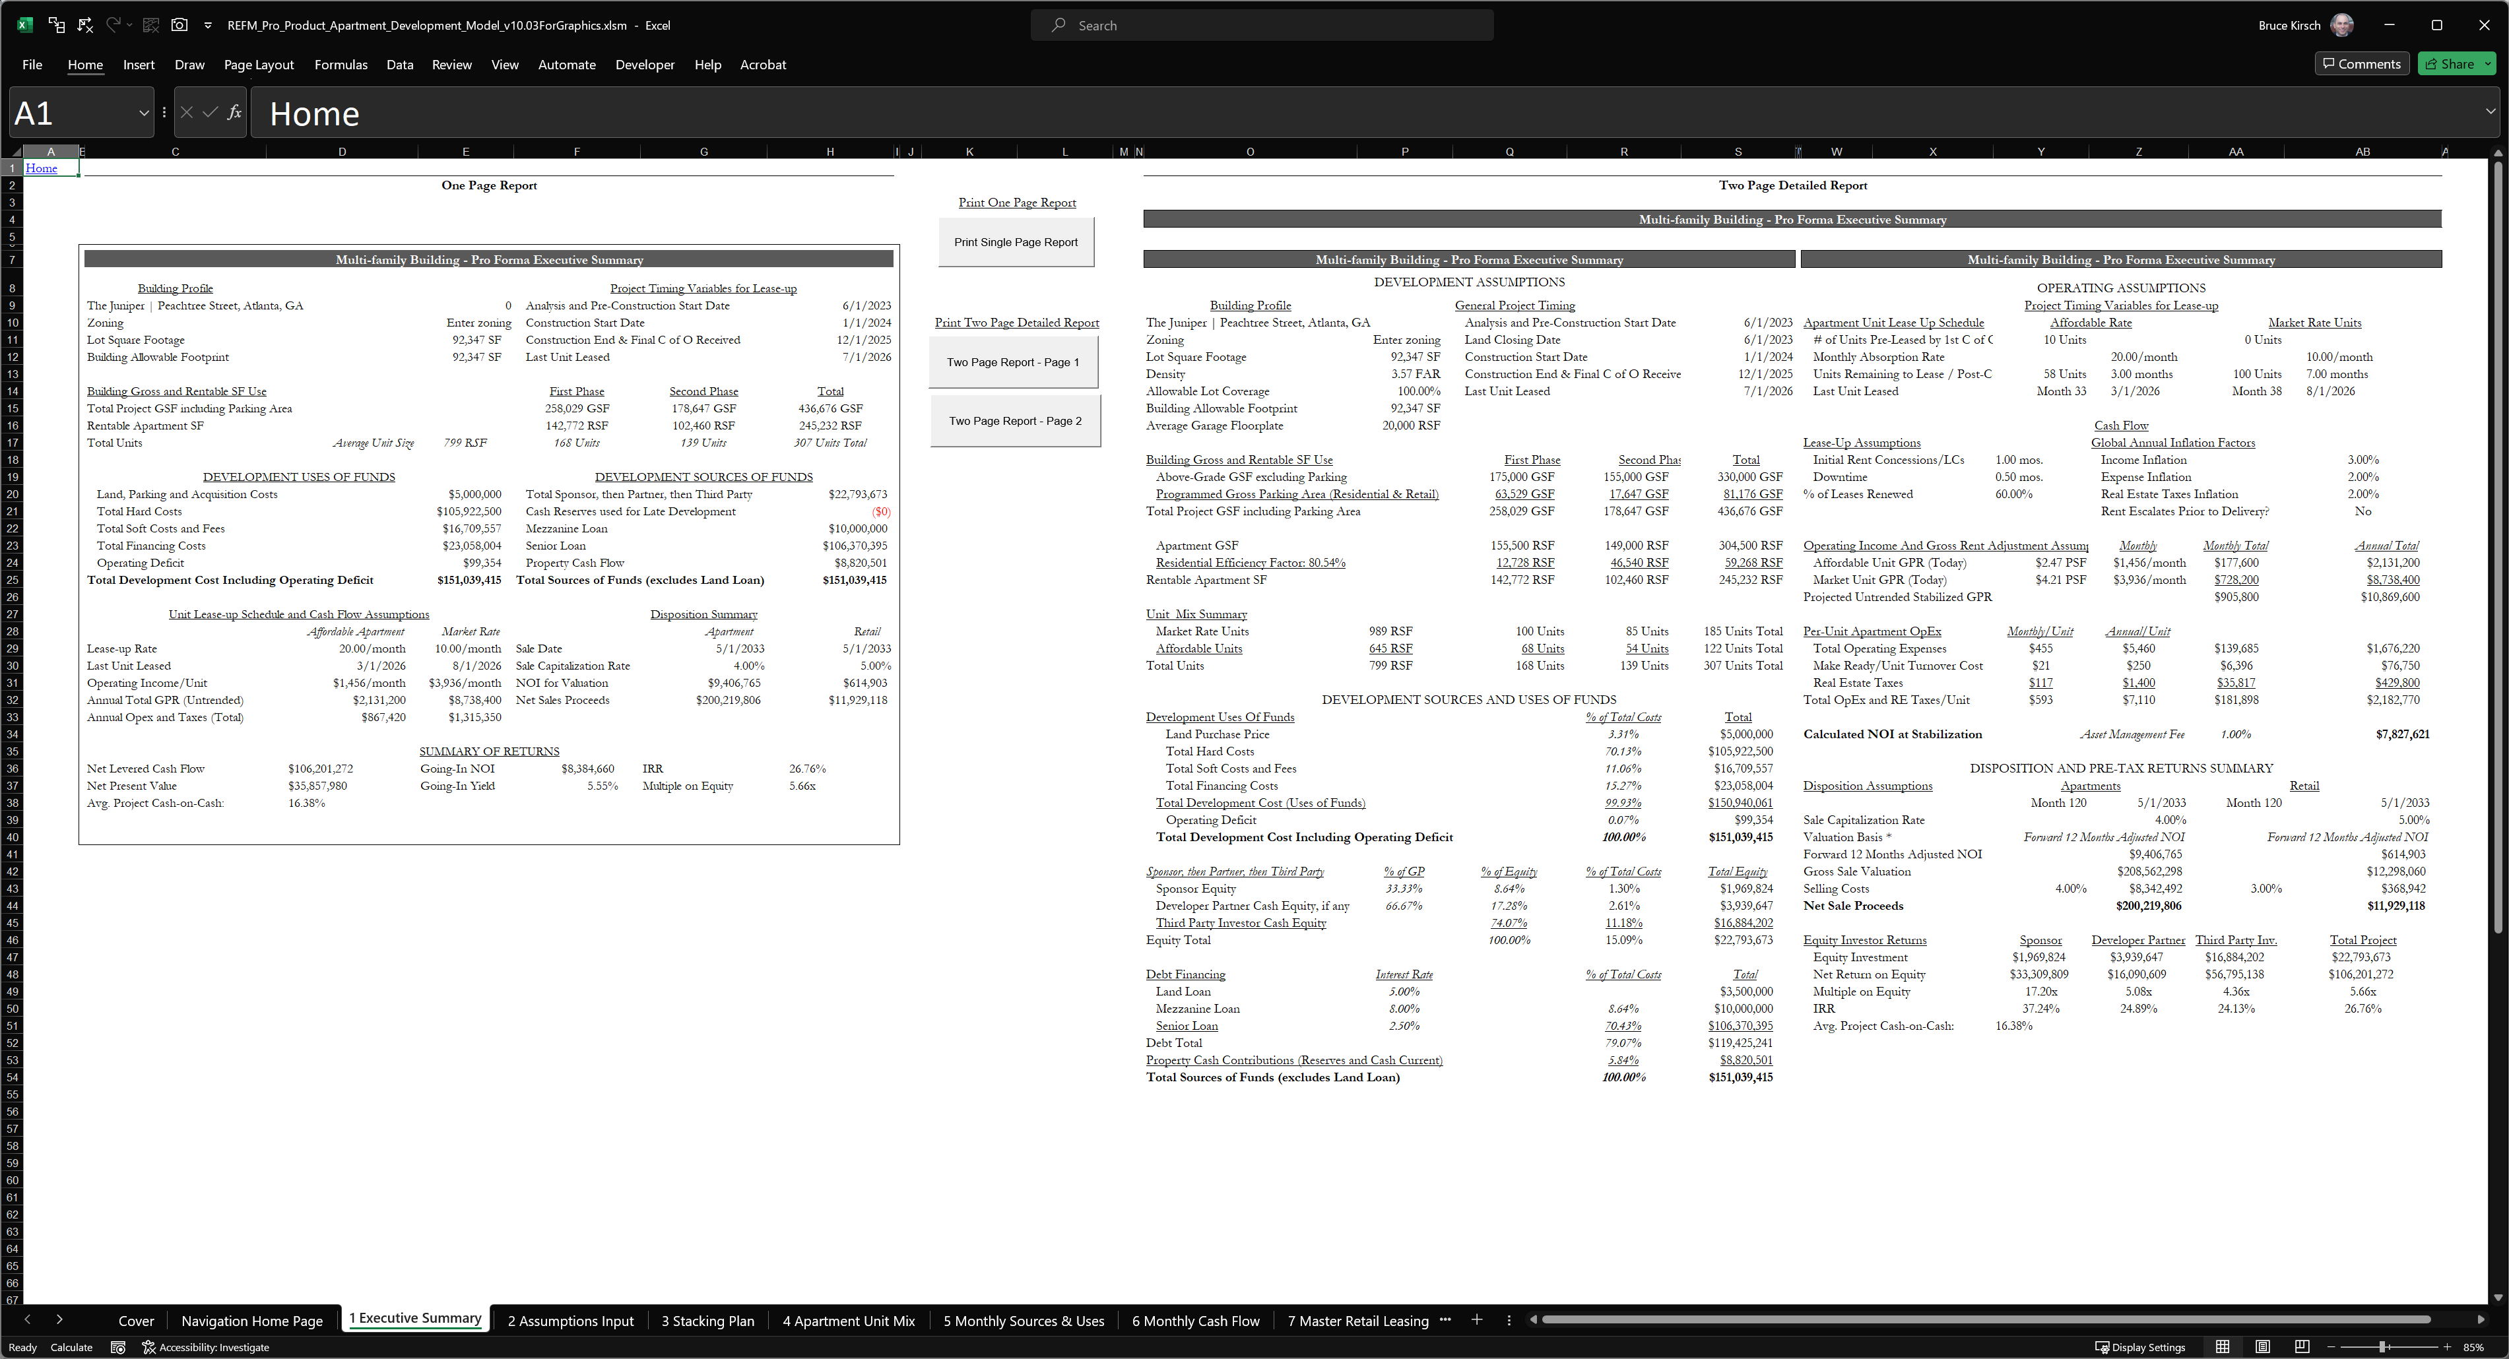
Task: Select row header 40
Action: (12, 837)
